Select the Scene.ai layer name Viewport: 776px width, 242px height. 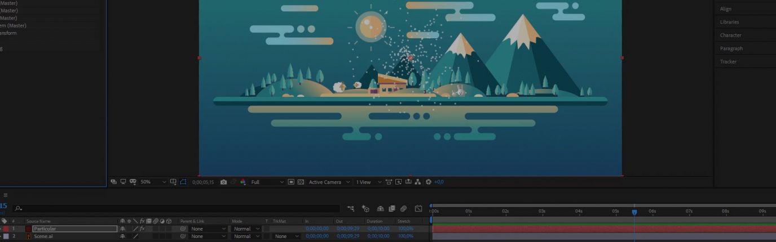(x=43, y=236)
